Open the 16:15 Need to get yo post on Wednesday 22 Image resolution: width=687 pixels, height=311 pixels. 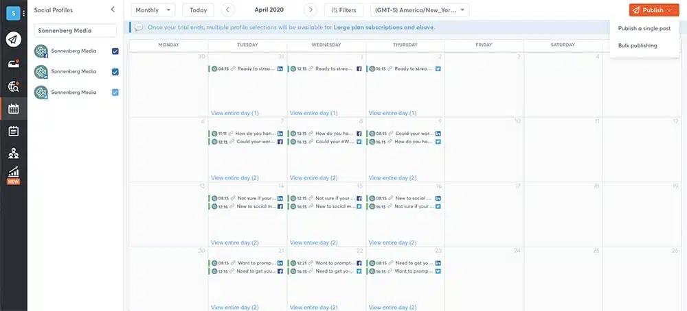point(325,271)
